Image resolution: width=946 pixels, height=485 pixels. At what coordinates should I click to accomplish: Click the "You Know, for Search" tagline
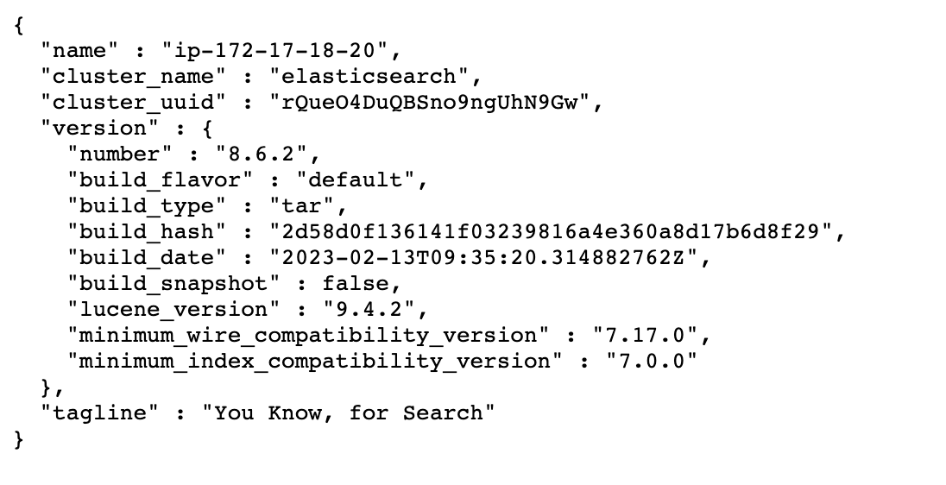tap(349, 413)
